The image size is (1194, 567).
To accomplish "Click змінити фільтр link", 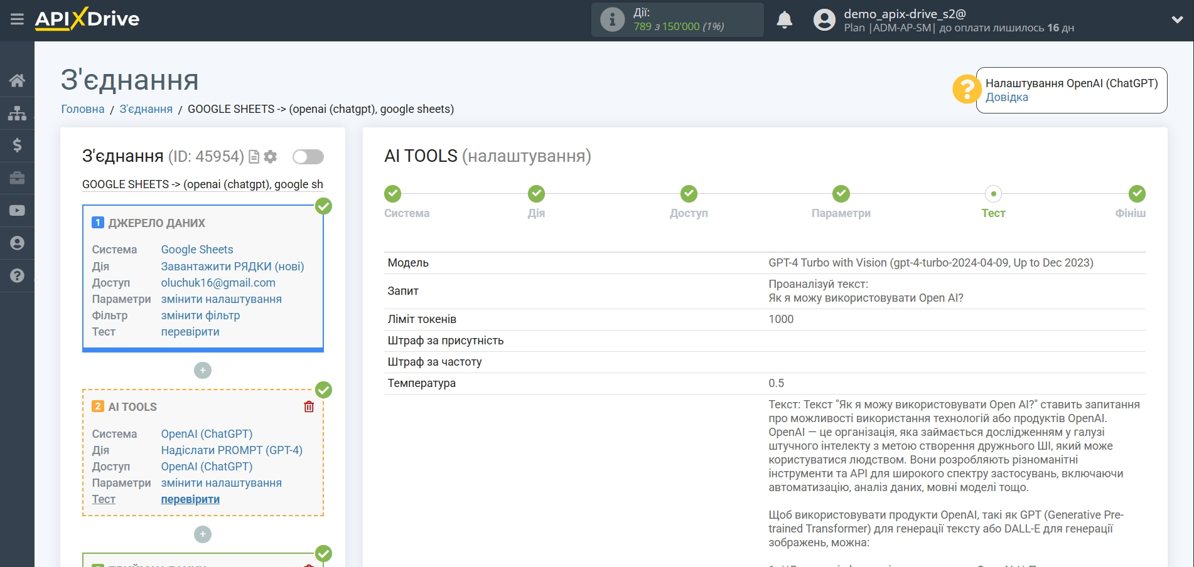I will click(x=200, y=315).
